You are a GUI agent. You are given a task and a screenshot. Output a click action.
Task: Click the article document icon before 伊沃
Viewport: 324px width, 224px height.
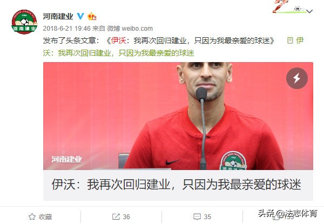(290, 40)
